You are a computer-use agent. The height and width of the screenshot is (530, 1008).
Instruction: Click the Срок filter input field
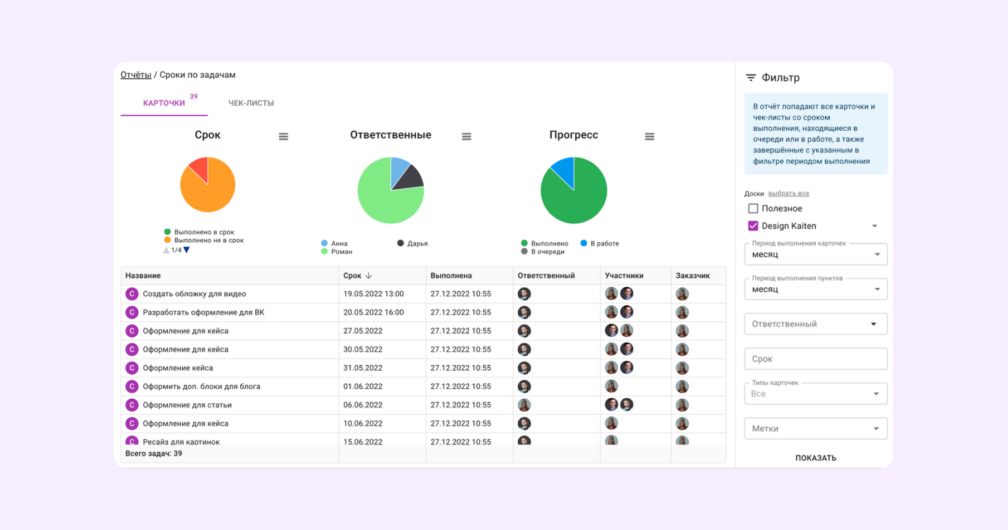pos(816,359)
